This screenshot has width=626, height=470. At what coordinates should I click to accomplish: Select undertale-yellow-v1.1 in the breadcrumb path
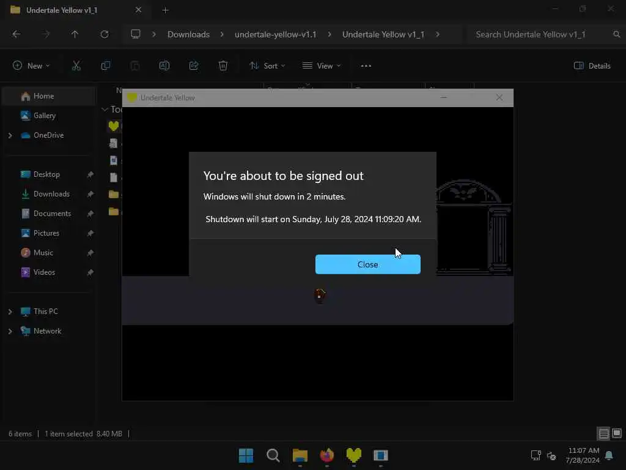(x=276, y=34)
